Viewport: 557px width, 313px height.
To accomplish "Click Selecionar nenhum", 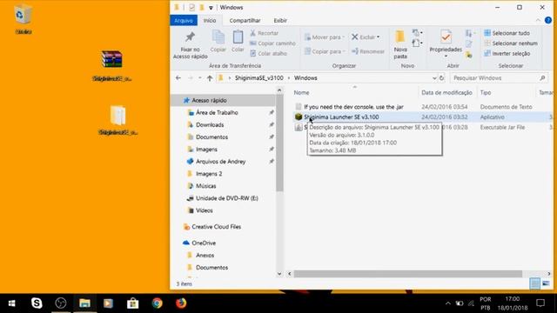I will click(511, 43).
